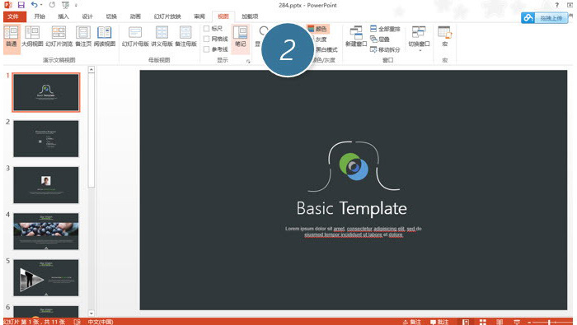
Task: Open 讲义母版 handout master
Action: click(162, 36)
